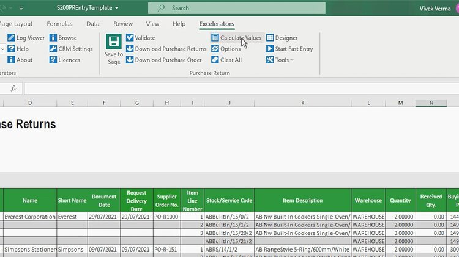Select column J header
The image size is (459, 257).
tap(229, 103)
